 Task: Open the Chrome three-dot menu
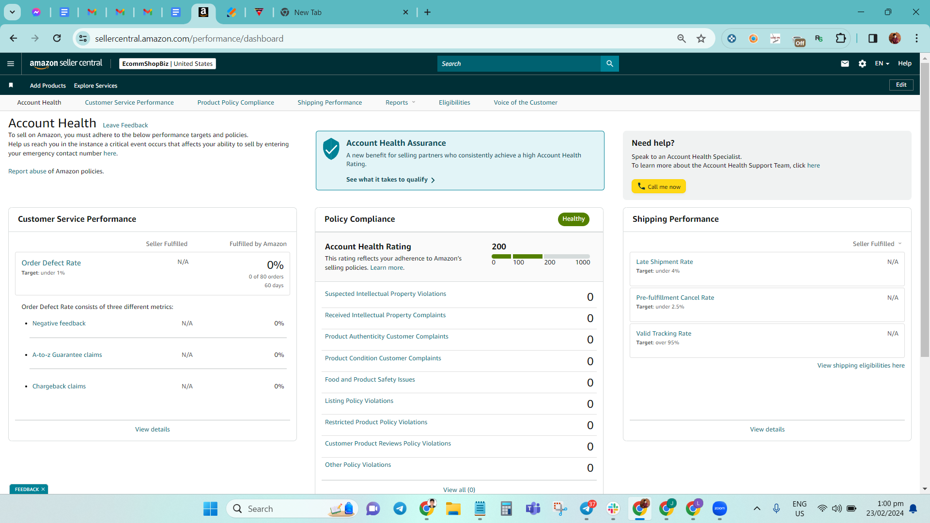click(x=916, y=38)
